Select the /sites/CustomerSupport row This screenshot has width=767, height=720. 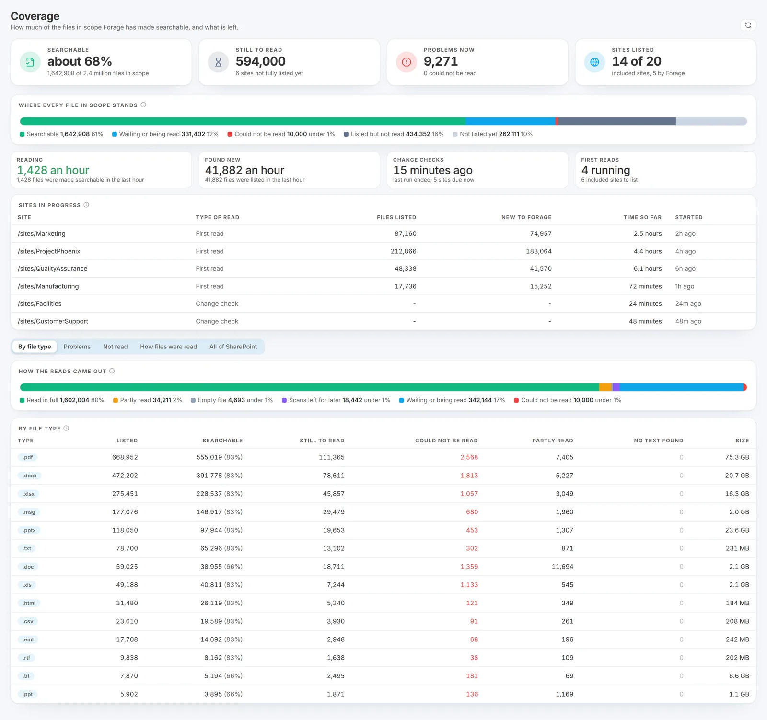point(383,321)
